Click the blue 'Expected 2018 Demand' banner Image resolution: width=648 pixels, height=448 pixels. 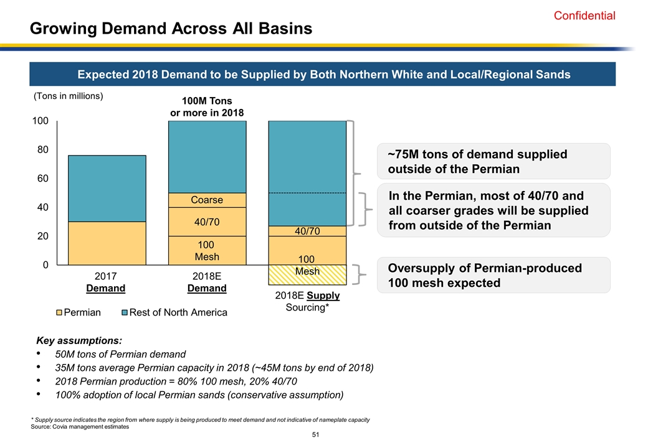point(323,74)
